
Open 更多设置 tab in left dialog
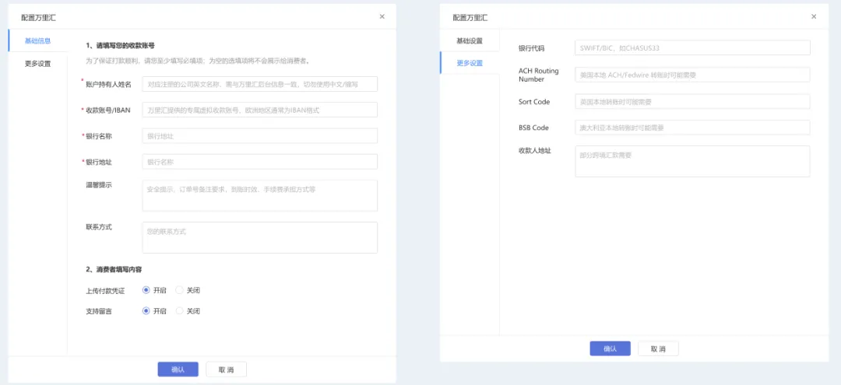38,64
